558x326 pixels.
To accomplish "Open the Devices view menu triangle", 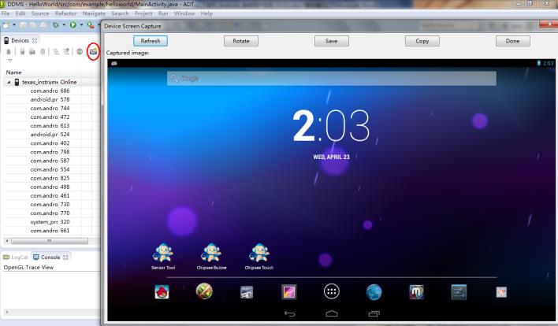I will 9,60.
